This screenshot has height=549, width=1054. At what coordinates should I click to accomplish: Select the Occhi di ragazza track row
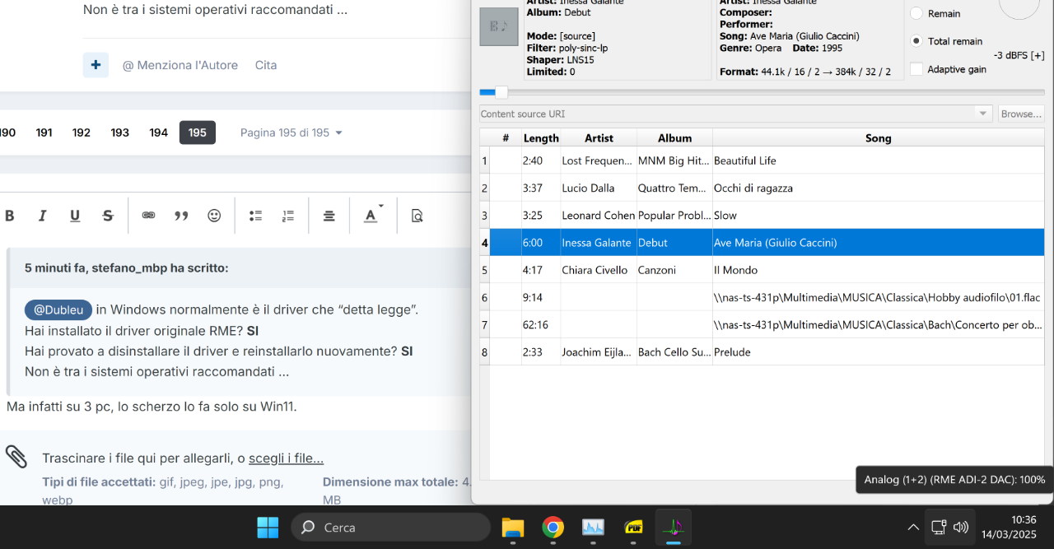(x=762, y=188)
